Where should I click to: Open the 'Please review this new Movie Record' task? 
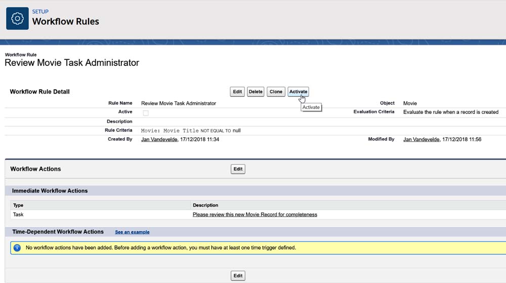(x=255, y=215)
